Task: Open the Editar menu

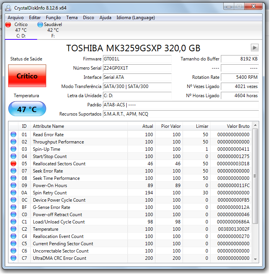Action: tap(35, 18)
